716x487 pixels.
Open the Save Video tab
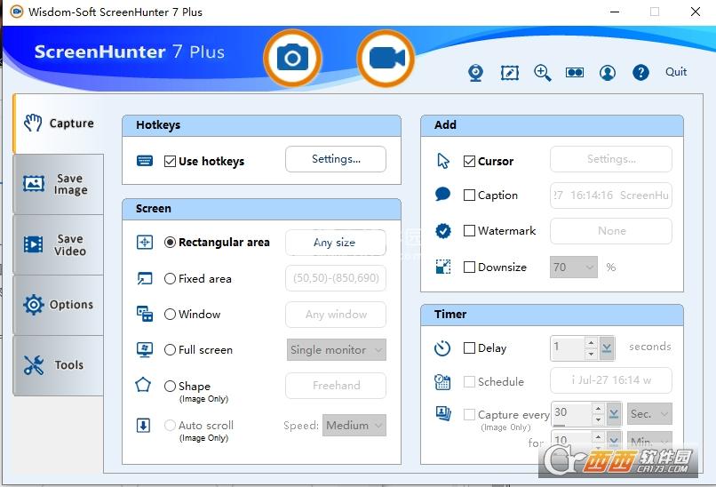(59, 245)
